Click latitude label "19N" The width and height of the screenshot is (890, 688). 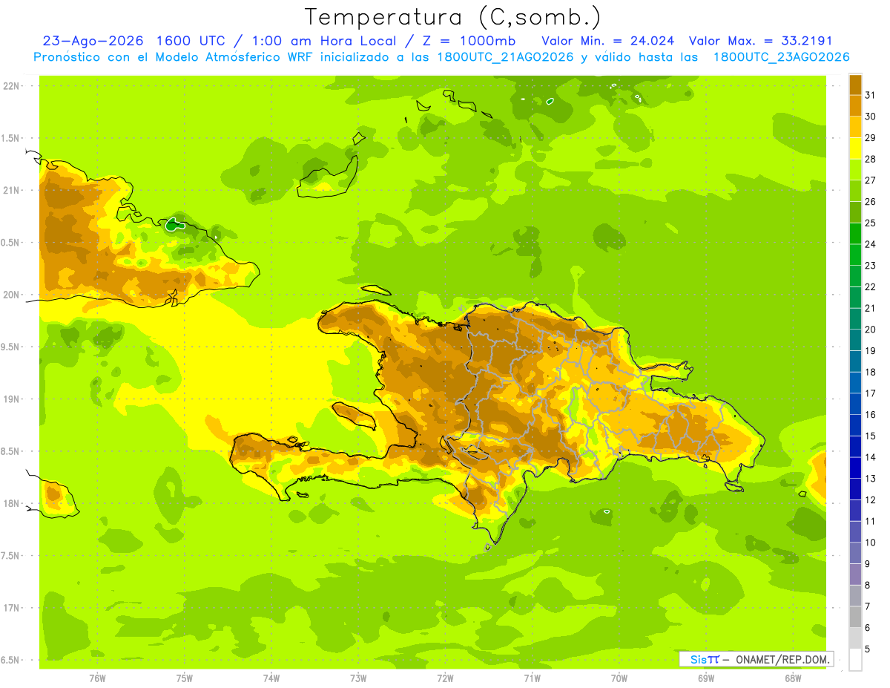tap(13, 399)
